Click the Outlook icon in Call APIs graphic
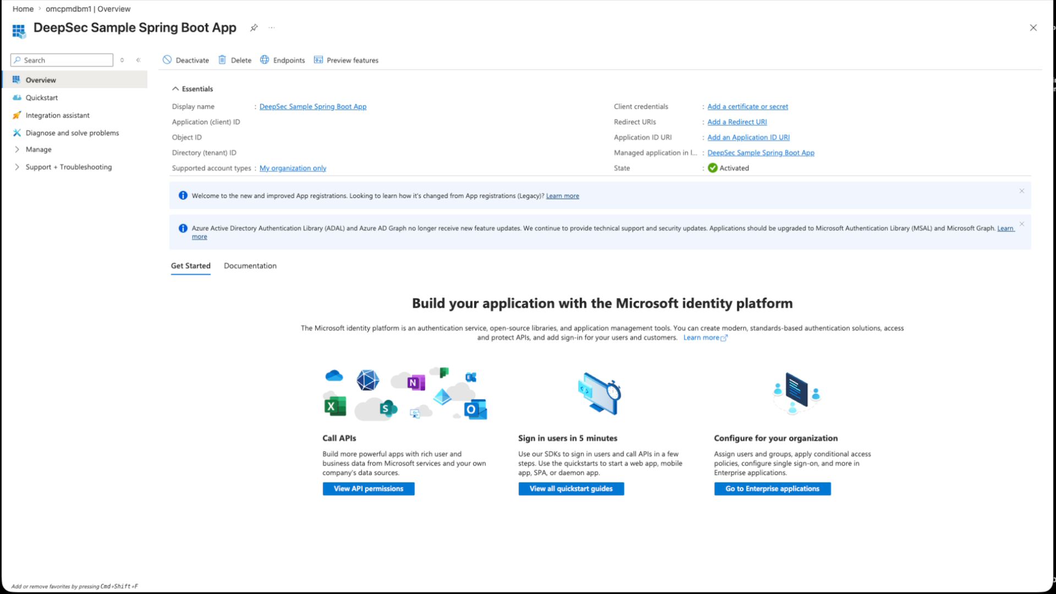This screenshot has height=594, width=1056. pyautogui.click(x=475, y=409)
